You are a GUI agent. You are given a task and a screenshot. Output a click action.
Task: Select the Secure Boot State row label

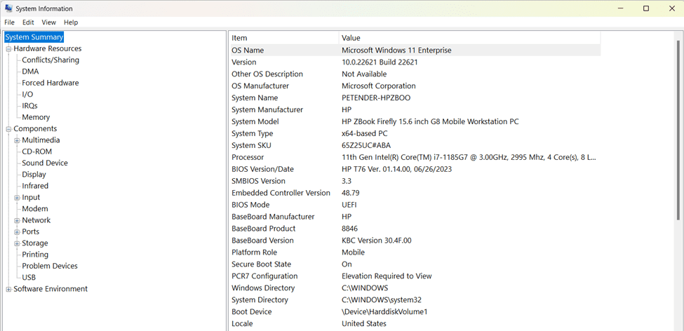261,264
